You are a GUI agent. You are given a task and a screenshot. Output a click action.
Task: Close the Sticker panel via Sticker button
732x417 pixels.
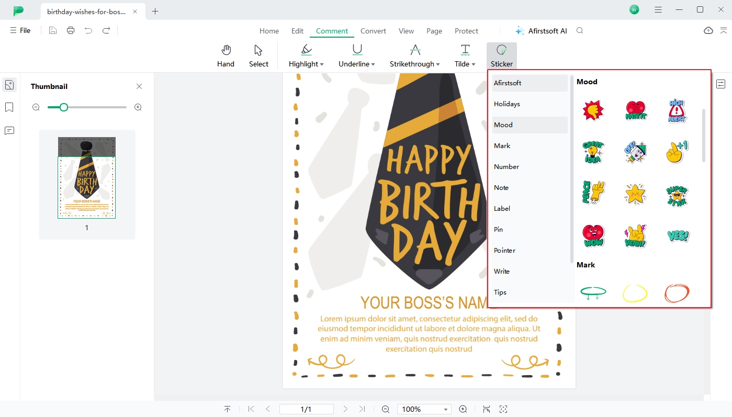(502, 56)
